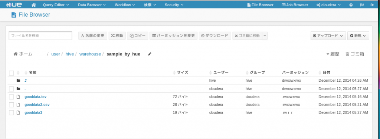Click the file icon next to gooddata.tsv
Viewport: 380px width, 139px height.
18,97
